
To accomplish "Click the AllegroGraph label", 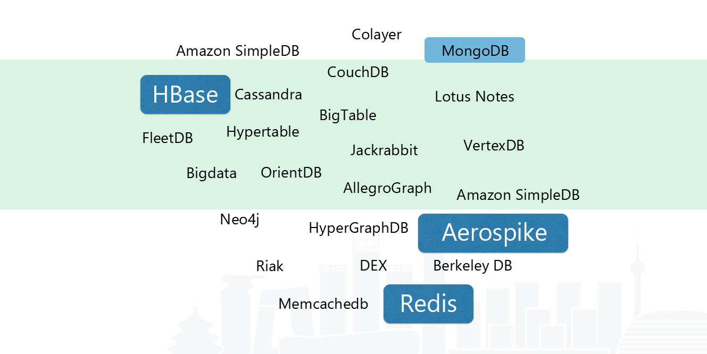I will pos(387,188).
